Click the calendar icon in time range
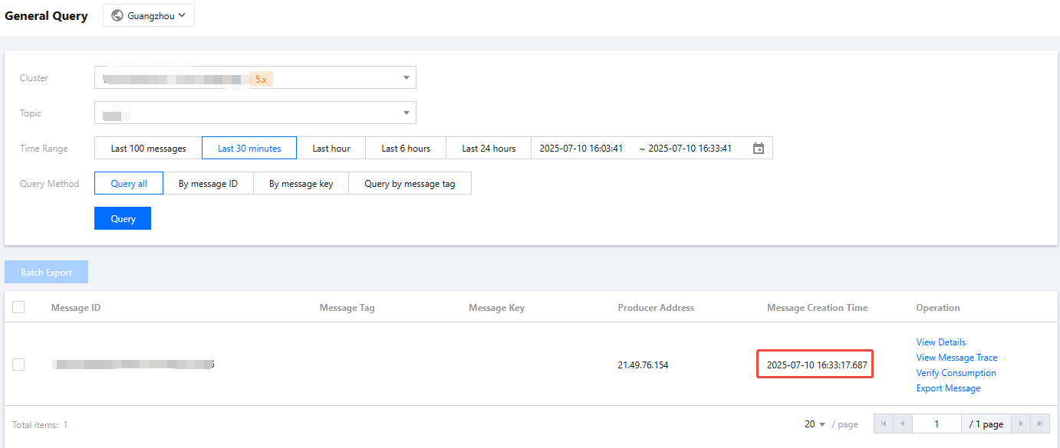 point(759,149)
